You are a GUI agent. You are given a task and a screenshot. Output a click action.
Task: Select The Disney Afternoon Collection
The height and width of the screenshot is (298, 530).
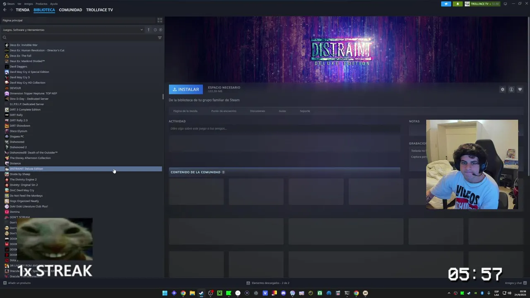click(x=30, y=158)
